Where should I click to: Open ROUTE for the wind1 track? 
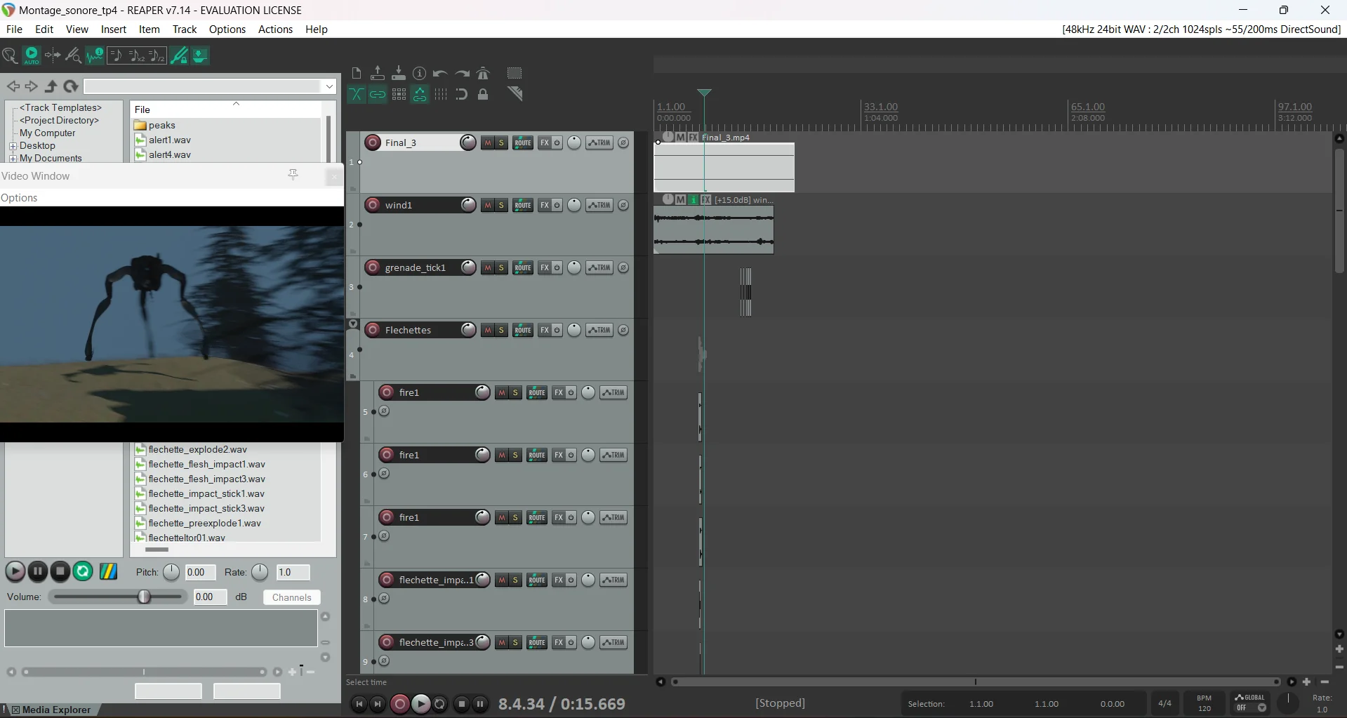click(523, 205)
